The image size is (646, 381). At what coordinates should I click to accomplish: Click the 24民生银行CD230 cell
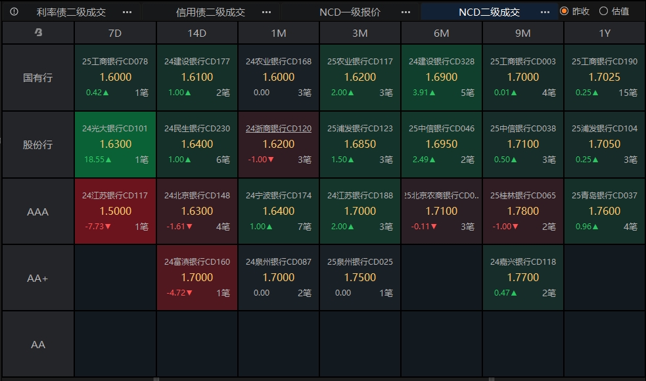click(197, 145)
